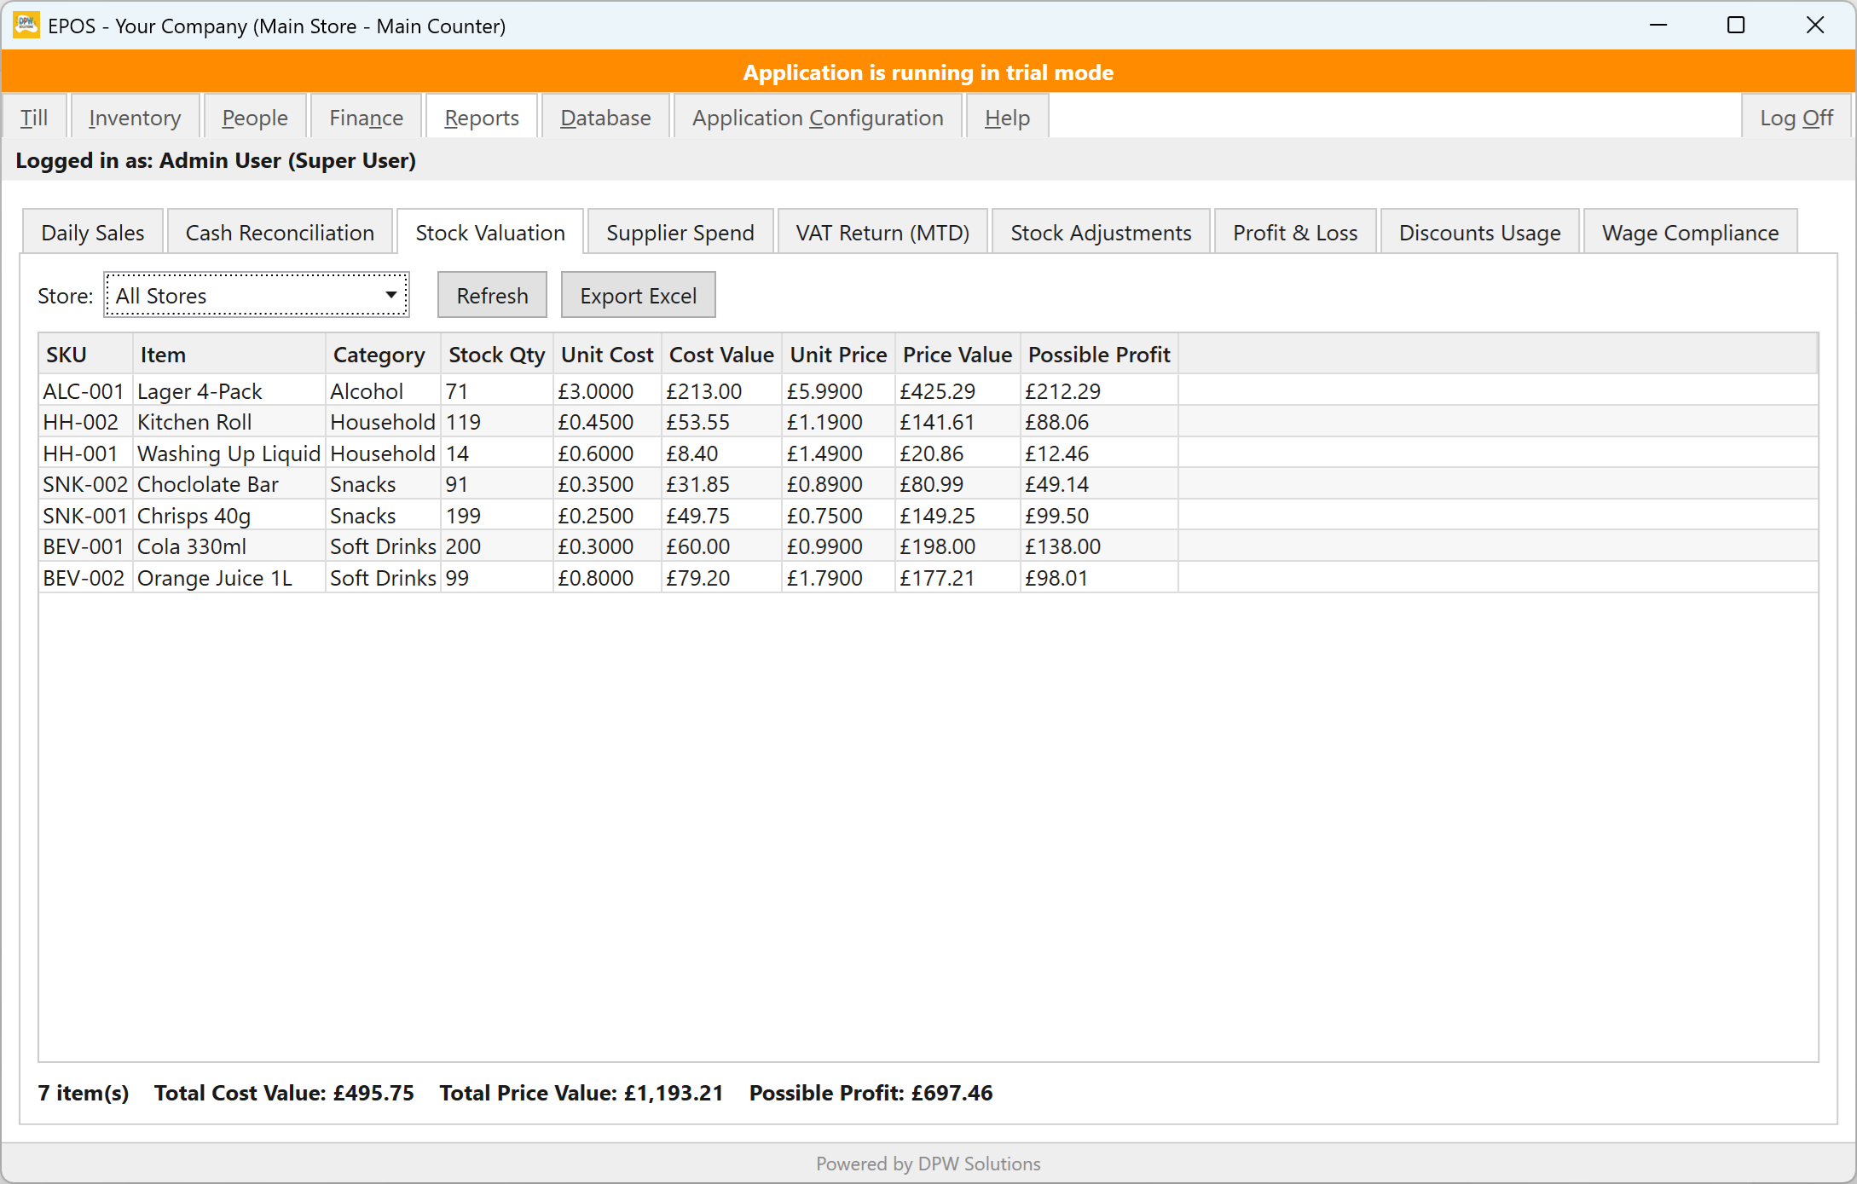Sort by the Unit Cost column header
Viewport: 1857px width, 1184px height.
(607, 355)
